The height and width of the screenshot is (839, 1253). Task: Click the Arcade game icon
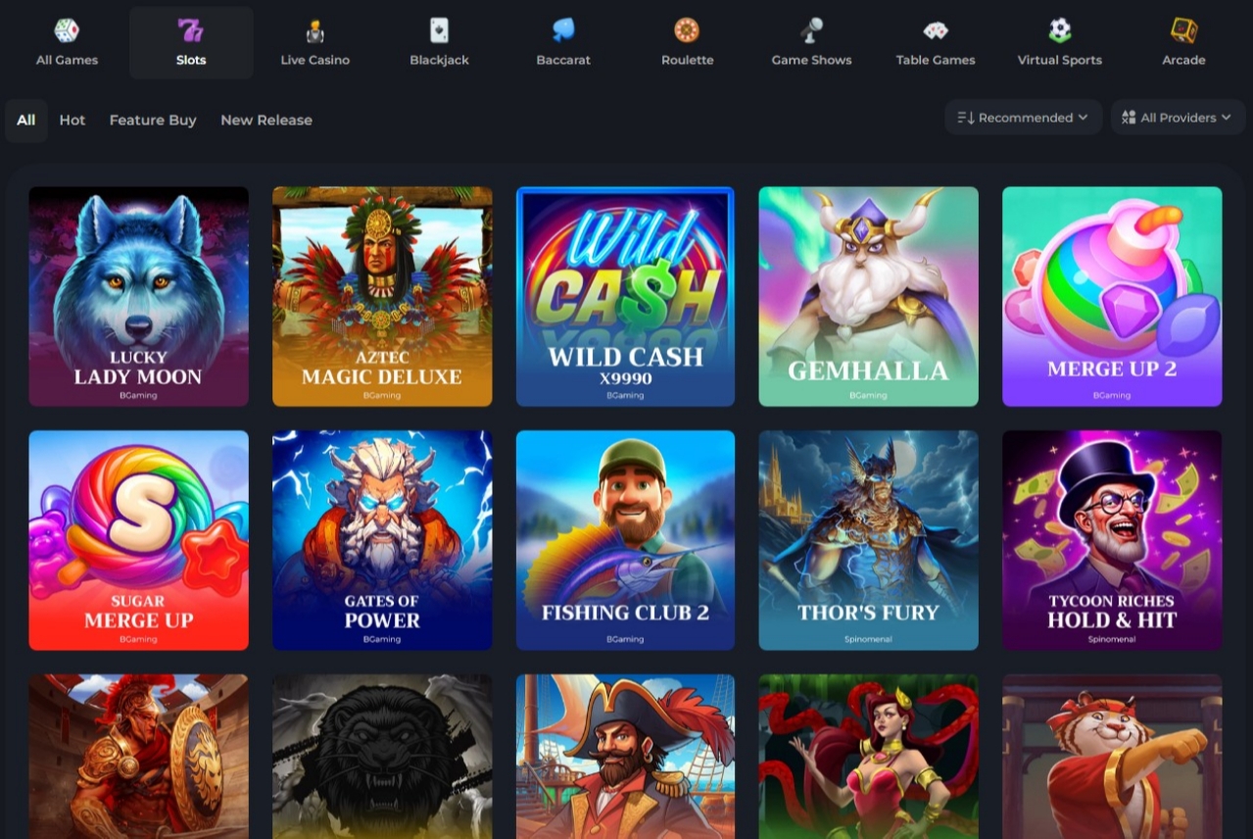(x=1183, y=30)
